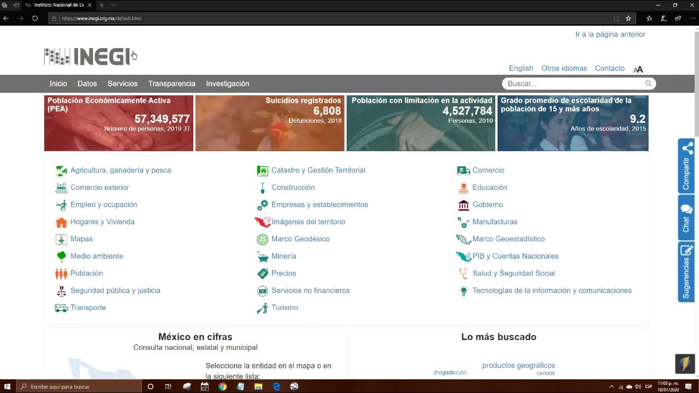Open the Contacto link
This screenshot has height=393, width=699.
coord(610,68)
